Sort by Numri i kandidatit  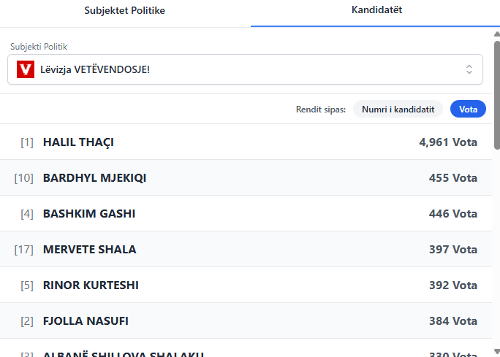pyautogui.click(x=398, y=109)
